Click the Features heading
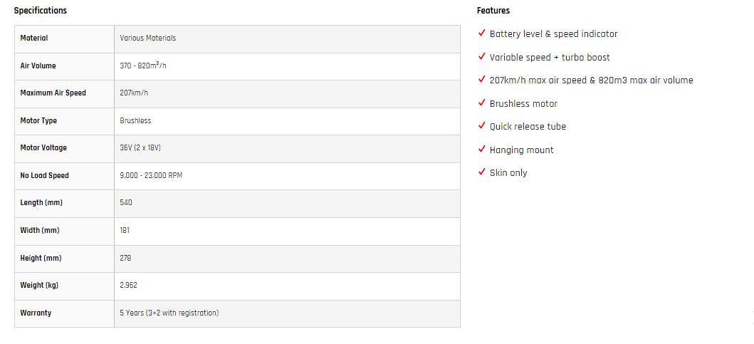This screenshot has width=754, height=344. click(493, 11)
